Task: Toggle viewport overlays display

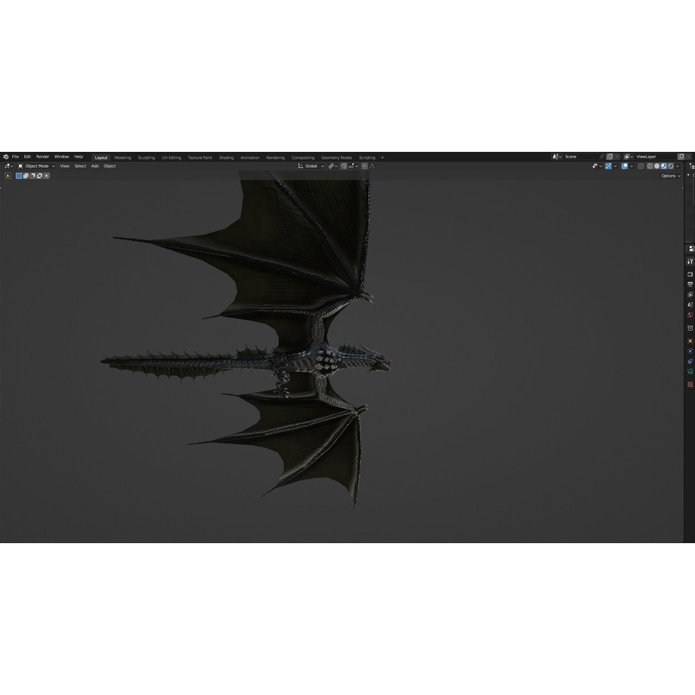Action: tap(624, 166)
